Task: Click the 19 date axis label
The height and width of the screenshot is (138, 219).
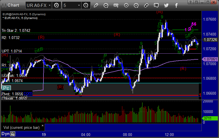Action: tap(44, 135)
